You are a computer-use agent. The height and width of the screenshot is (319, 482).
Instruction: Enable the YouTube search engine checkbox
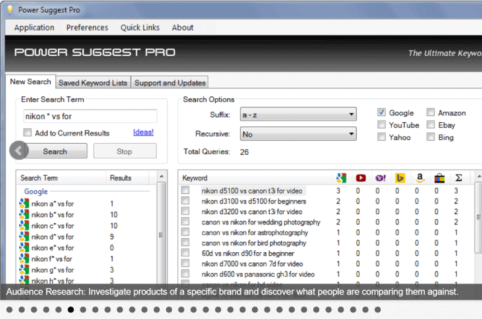(381, 125)
